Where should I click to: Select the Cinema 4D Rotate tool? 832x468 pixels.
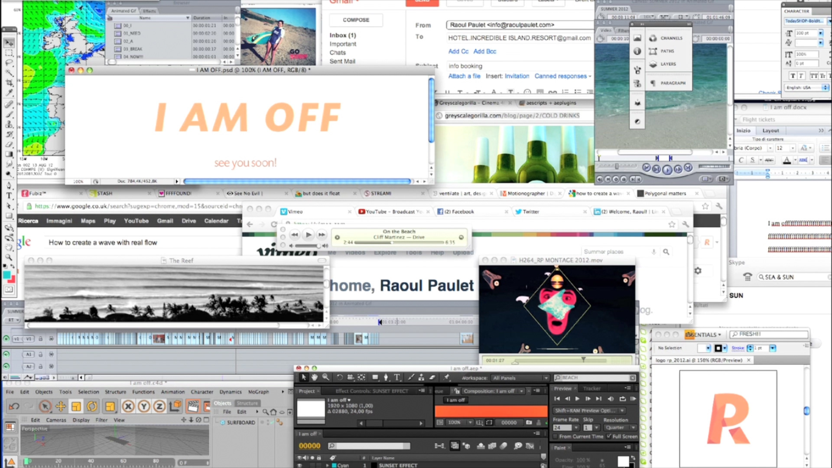(x=92, y=406)
